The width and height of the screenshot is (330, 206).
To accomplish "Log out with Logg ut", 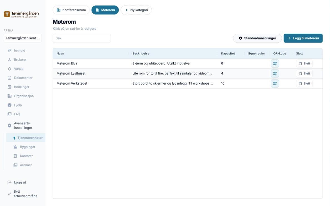I will 20,182.
